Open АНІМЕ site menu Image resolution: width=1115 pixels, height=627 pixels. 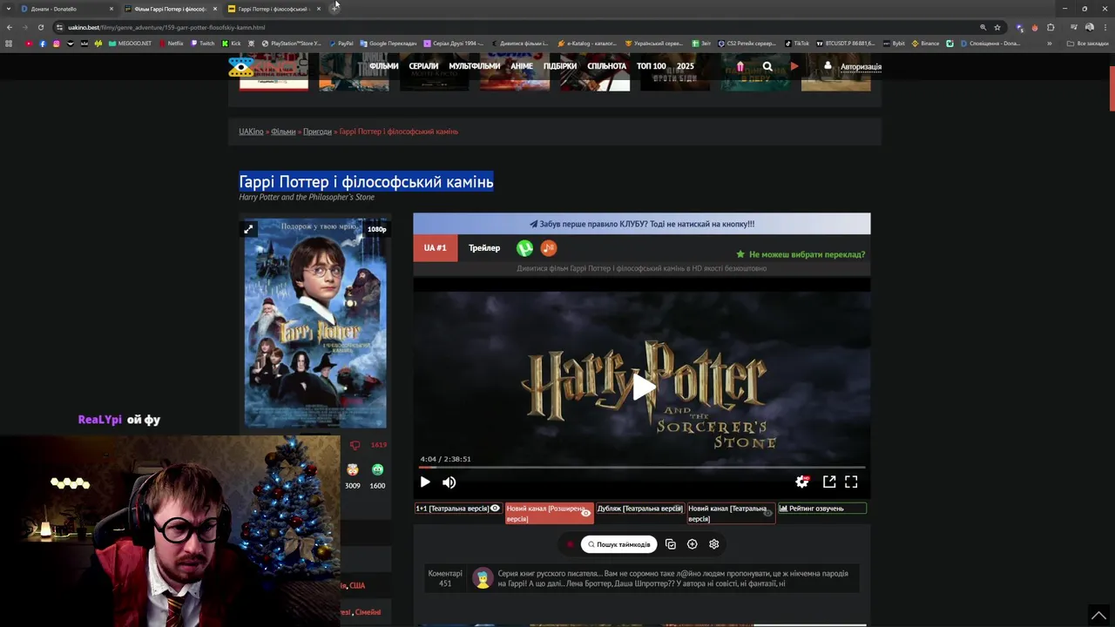[522, 66]
